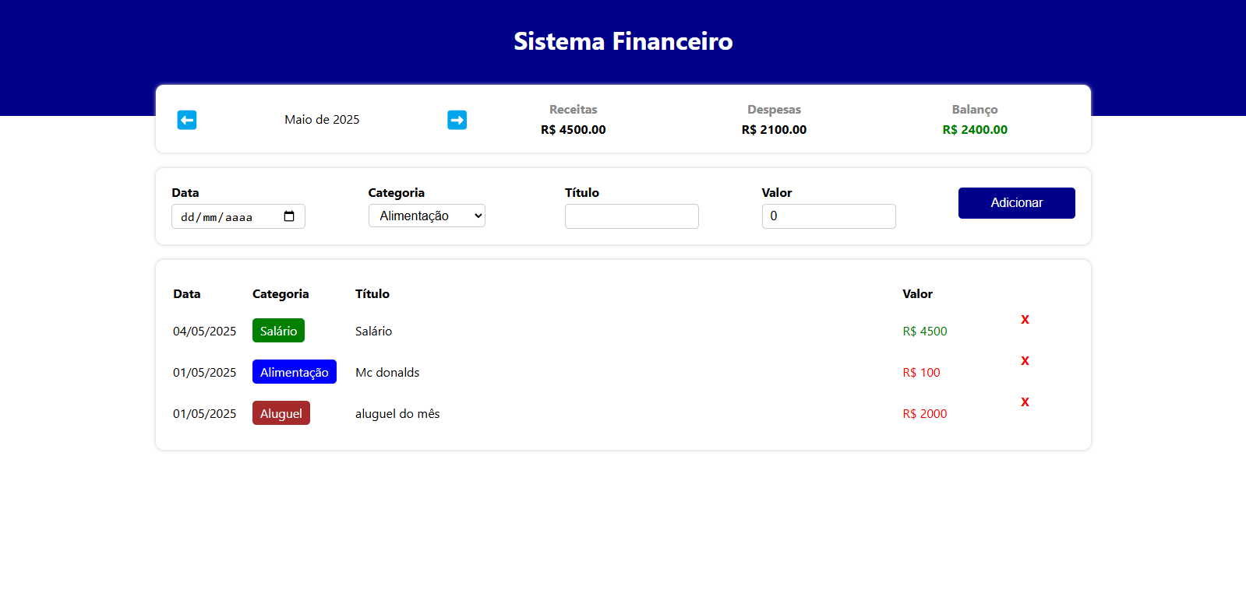Screen dimensions: 1246x593
Task: Go to the previous month with left arrow
Action: click(x=187, y=120)
